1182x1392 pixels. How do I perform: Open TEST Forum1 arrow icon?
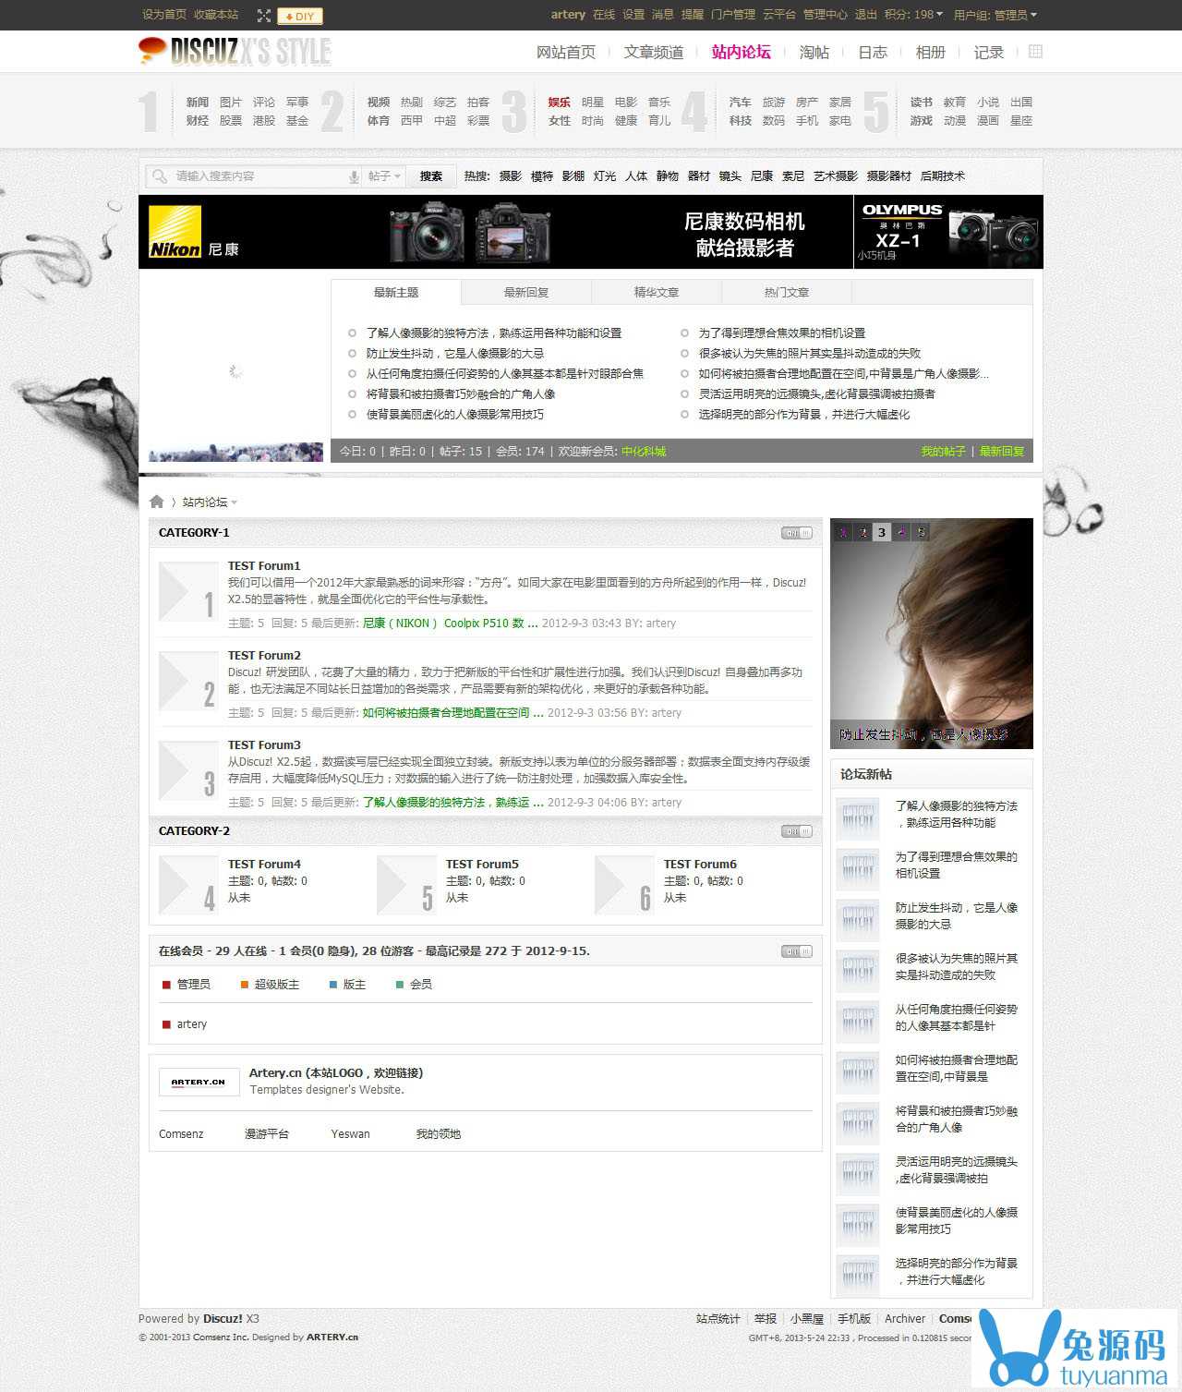click(187, 591)
